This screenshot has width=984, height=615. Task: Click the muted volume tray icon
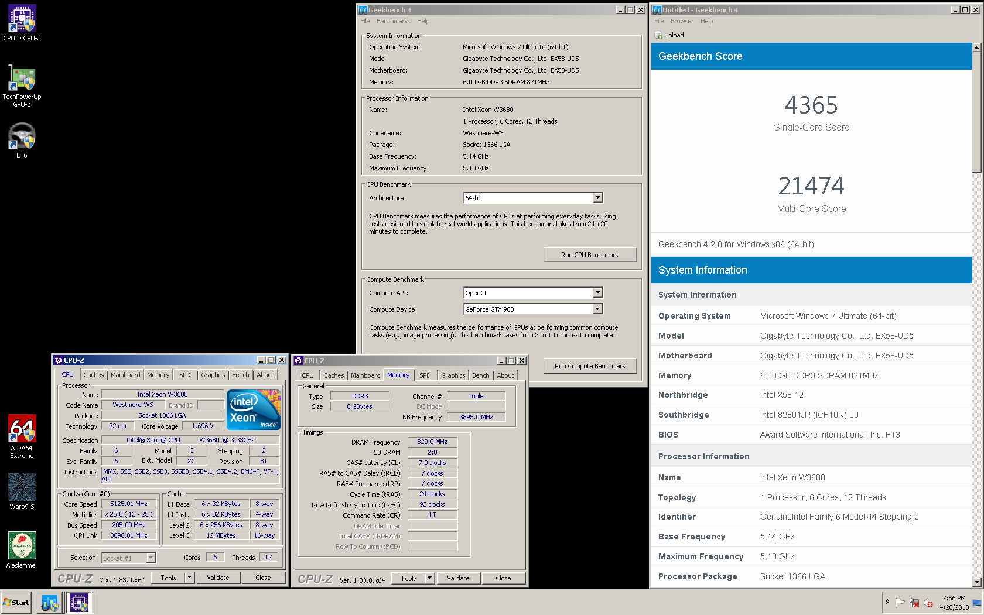[x=928, y=603]
